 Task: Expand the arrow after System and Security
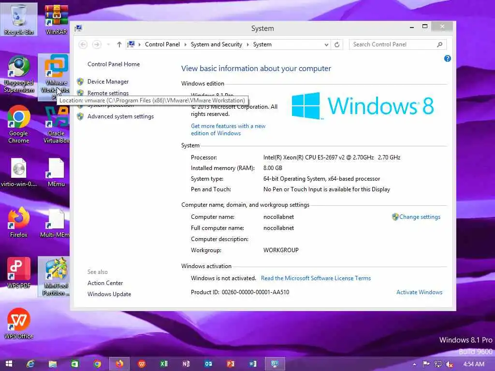tap(248, 44)
